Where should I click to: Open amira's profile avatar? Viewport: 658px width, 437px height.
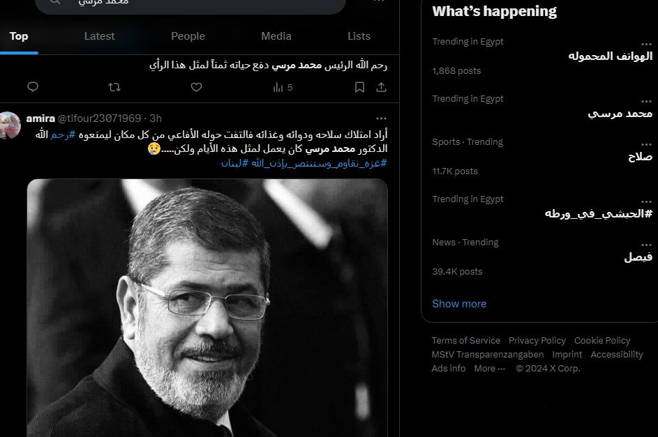coord(10,125)
